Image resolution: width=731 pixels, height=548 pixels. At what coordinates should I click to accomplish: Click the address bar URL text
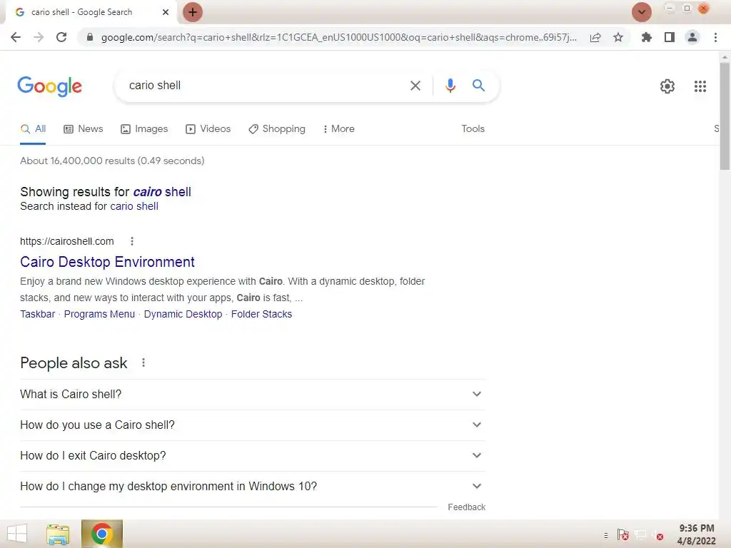[339, 37]
